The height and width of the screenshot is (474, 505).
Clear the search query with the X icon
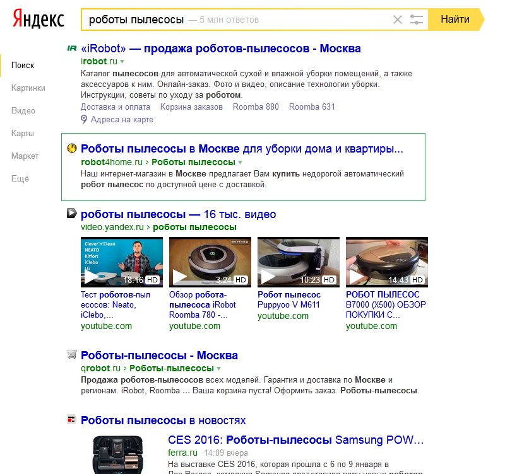pos(398,20)
